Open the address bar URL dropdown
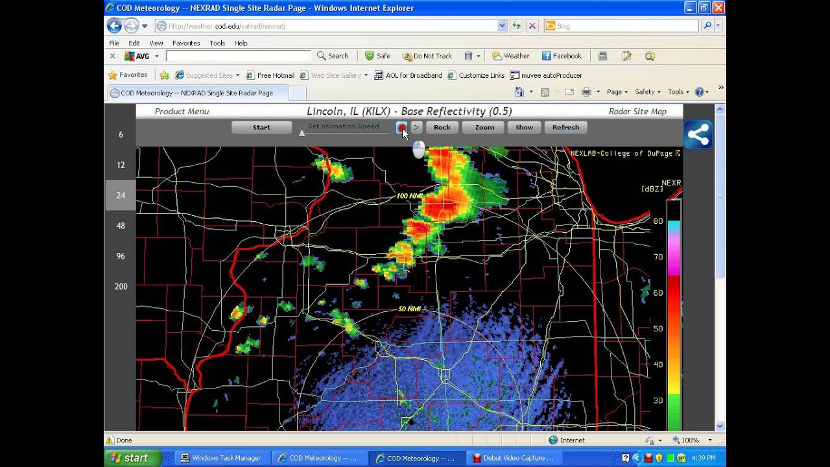Image resolution: width=830 pixels, height=467 pixels. pos(502,26)
